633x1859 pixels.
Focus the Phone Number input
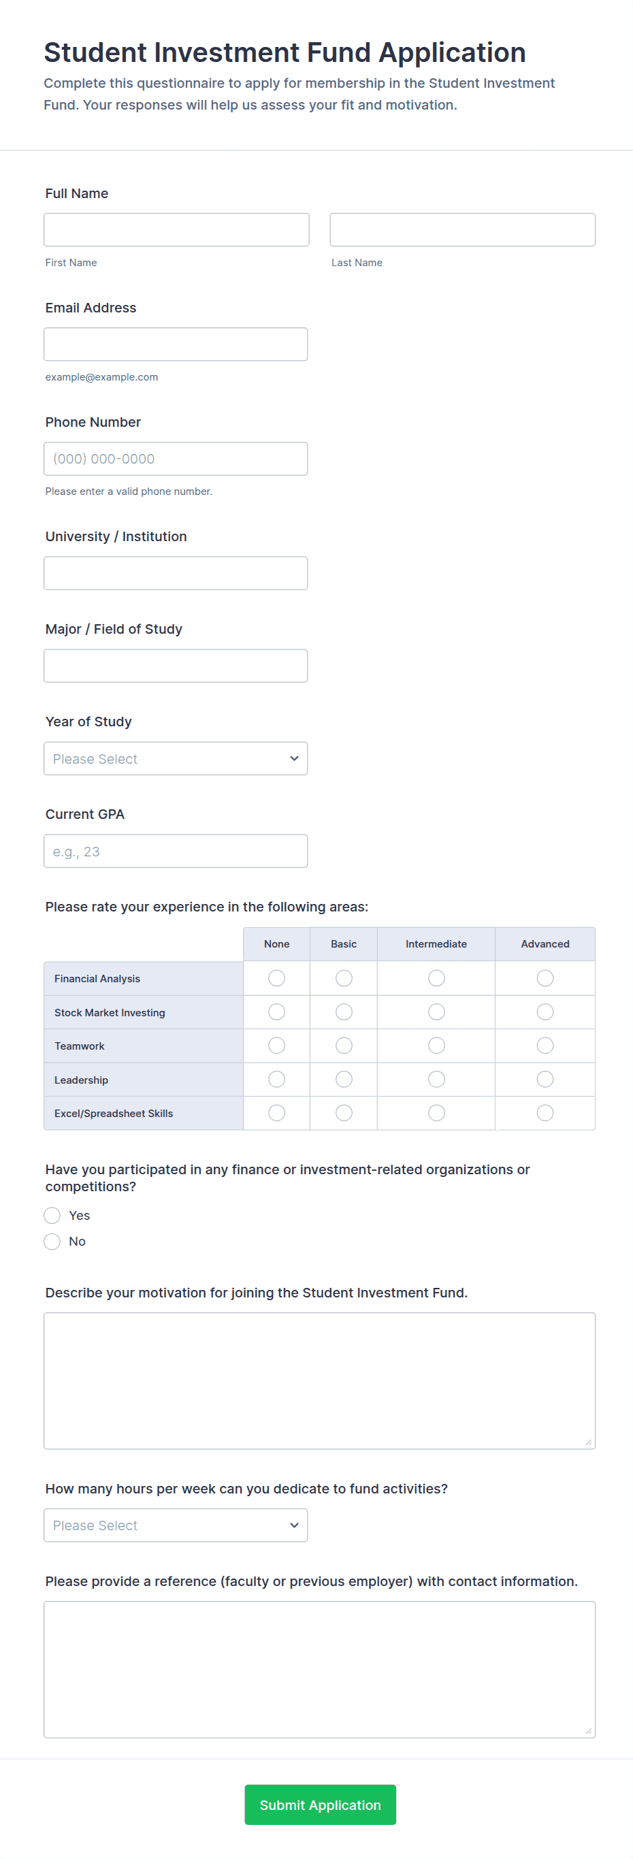click(175, 458)
